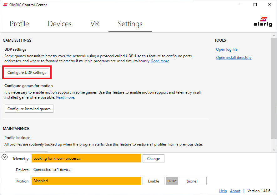This screenshot has width=277, height=195.
Task: Click the SIMRIG title bar app icon
Action: (5, 5)
